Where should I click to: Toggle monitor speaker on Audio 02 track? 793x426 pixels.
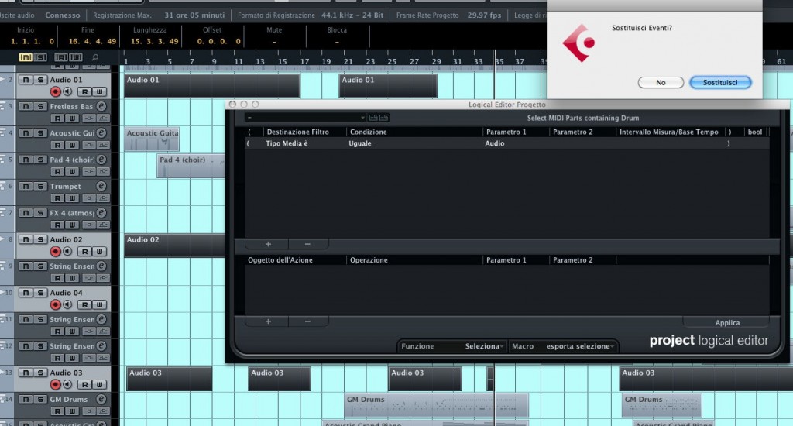67,252
